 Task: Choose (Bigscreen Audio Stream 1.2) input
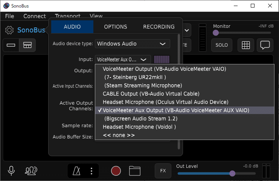[x=185, y=119]
